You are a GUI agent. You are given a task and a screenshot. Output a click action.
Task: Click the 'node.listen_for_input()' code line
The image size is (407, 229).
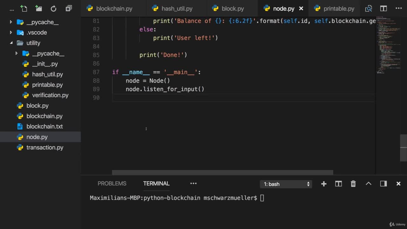point(165,89)
